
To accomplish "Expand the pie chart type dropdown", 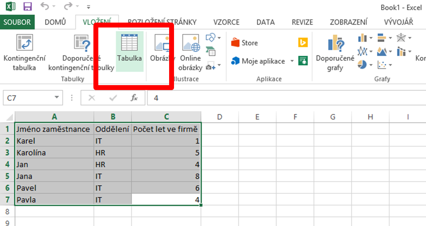I will [371, 65].
